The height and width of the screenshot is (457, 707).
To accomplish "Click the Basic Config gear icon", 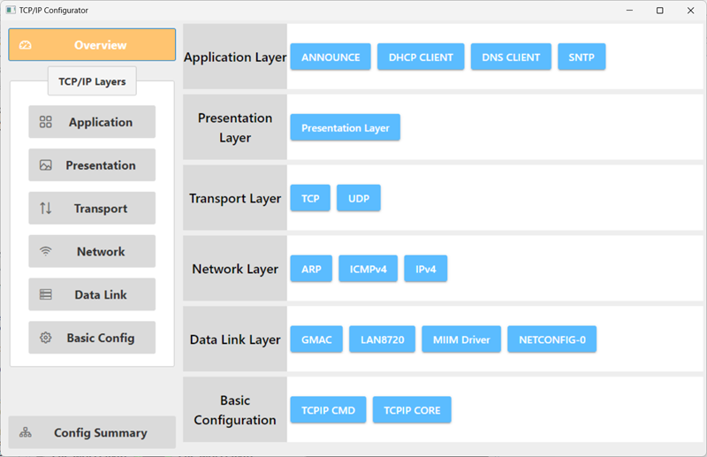I will (46, 338).
